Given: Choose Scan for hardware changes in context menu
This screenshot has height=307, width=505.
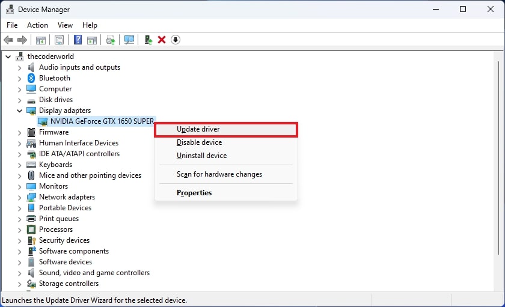Looking at the screenshot, I should pyautogui.click(x=226, y=174).
